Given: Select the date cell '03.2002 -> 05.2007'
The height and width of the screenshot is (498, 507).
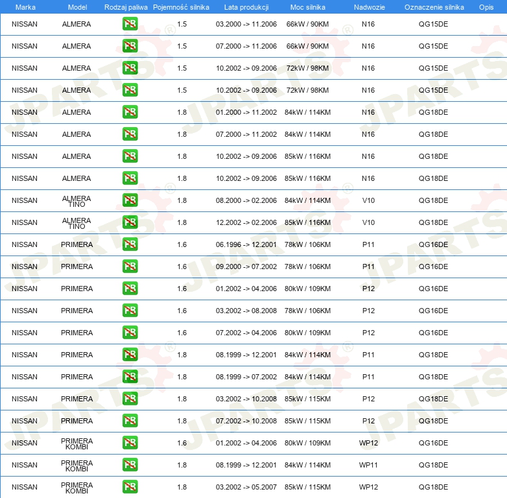Looking at the screenshot, I should pyautogui.click(x=246, y=487).
